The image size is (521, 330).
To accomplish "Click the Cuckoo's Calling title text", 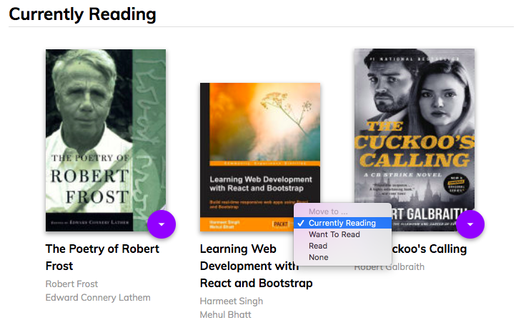I will tap(430, 249).
